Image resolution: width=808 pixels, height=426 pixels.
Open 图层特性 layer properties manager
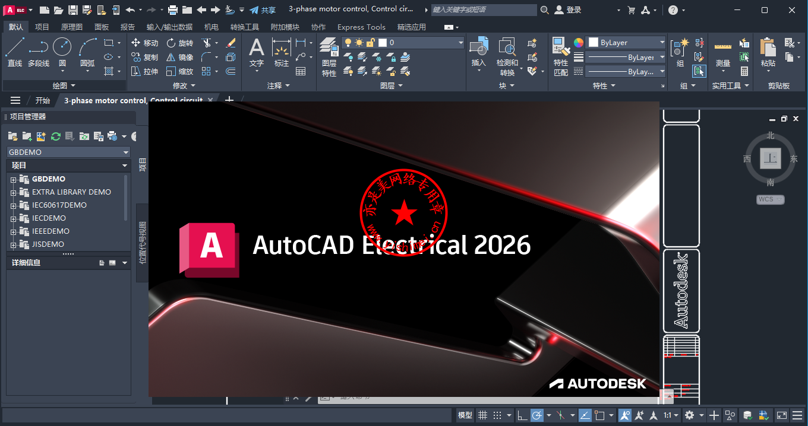(x=329, y=57)
